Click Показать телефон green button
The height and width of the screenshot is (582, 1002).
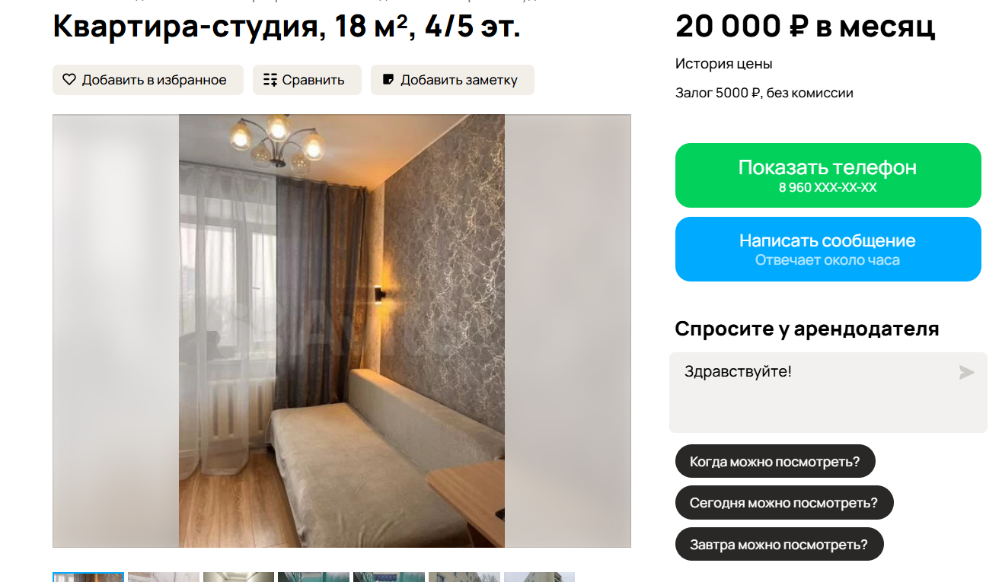click(x=828, y=175)
